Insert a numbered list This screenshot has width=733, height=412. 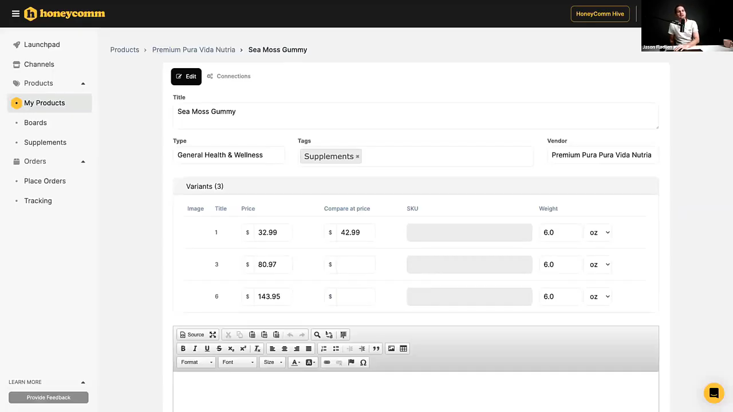(324, 348)
